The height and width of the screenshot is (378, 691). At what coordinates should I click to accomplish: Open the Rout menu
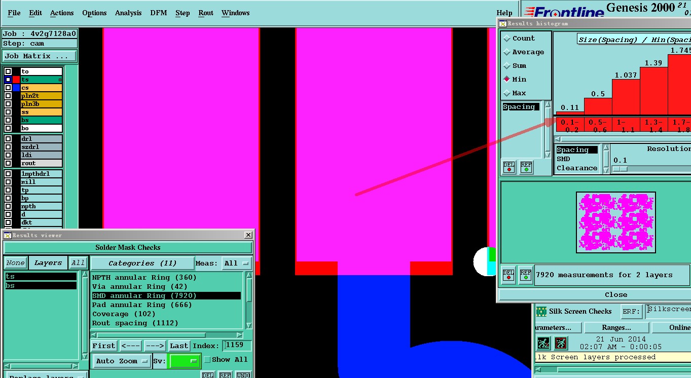pyautogui.click(x=206, y=13)
